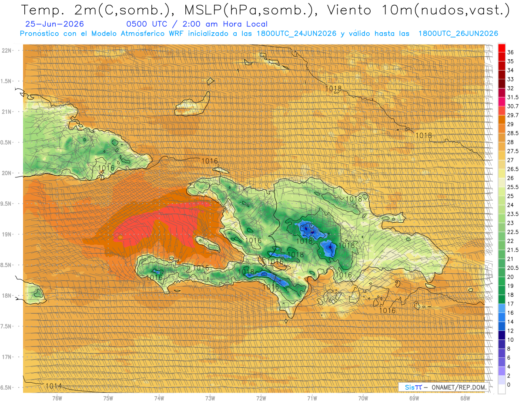Click '0500 UTC / 2:00 am Hora Local'
Viewport: 522px width, 404px height.
(x=197, y=24)
